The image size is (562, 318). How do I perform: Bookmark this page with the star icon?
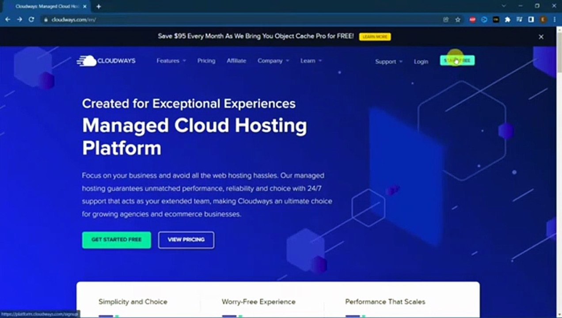pyautogui.click(x=458, y=19)
